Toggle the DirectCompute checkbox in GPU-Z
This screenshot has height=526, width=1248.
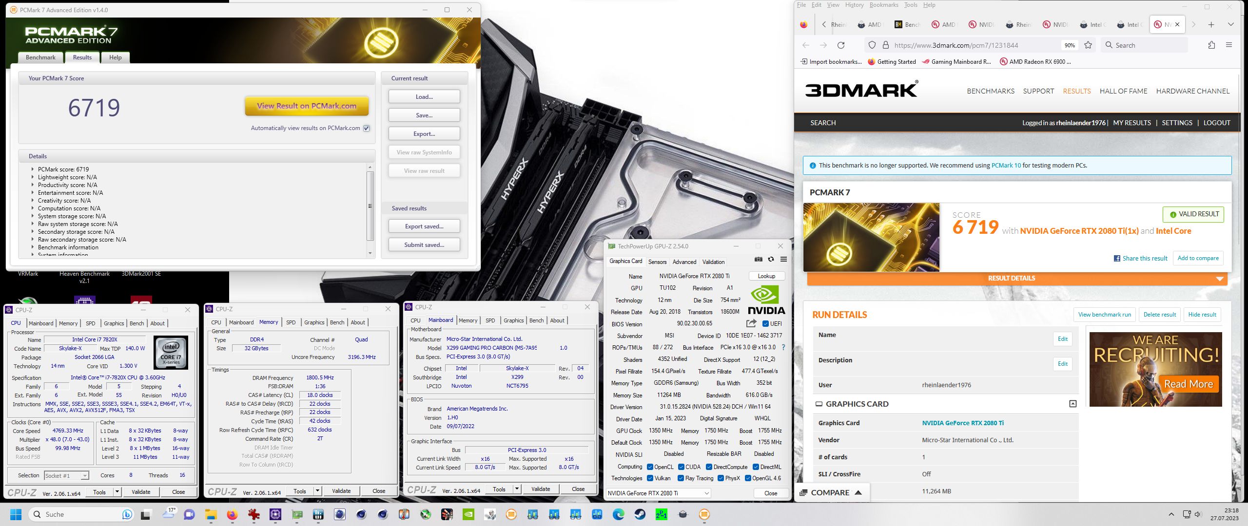709,467
